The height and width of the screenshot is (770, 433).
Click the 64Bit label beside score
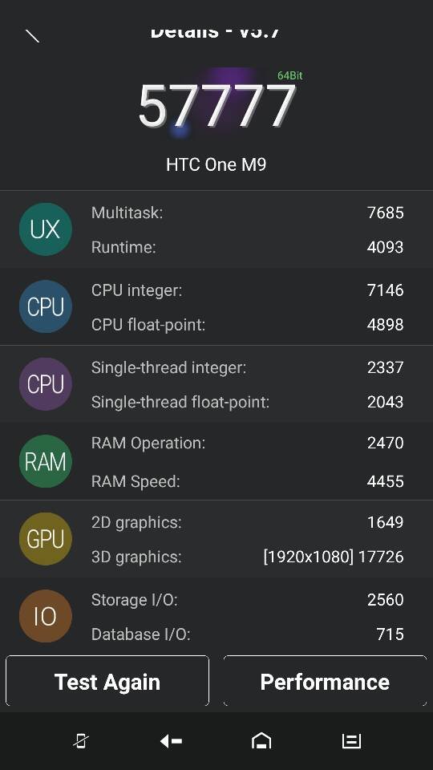289,75
